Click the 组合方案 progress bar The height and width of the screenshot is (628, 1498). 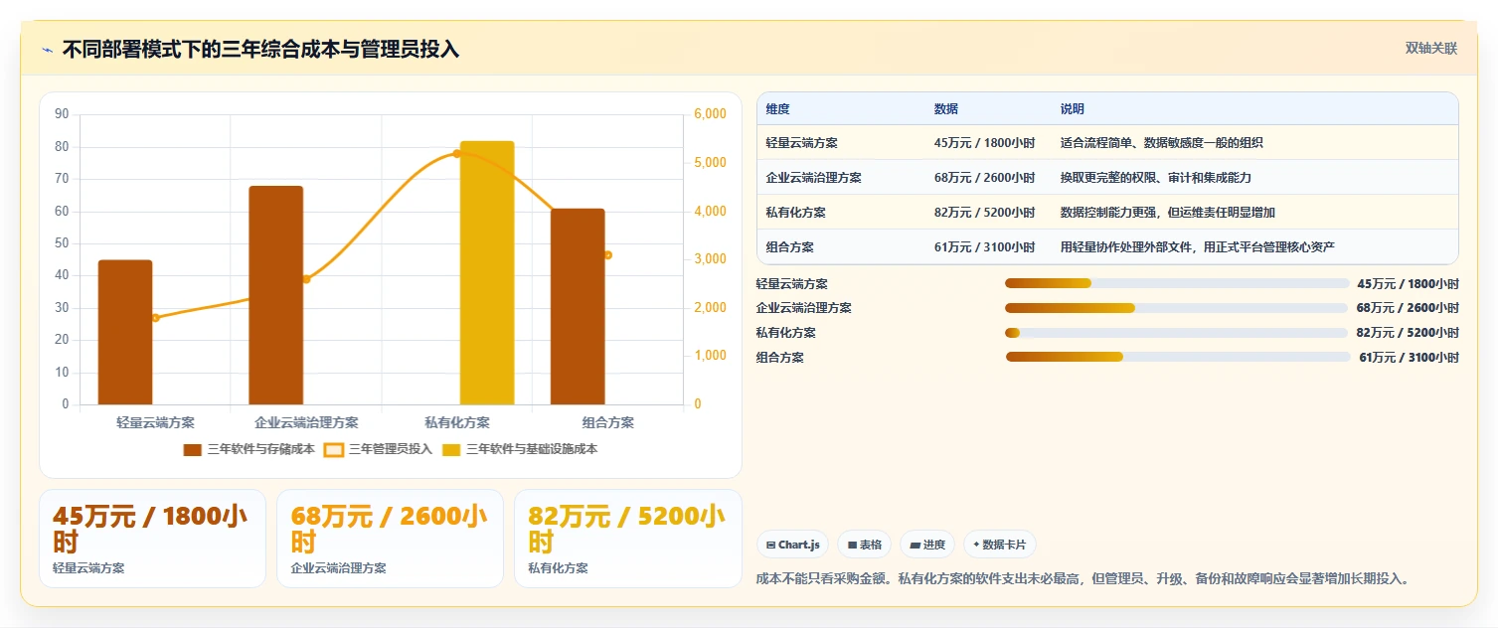click(x=1177, y=357)
